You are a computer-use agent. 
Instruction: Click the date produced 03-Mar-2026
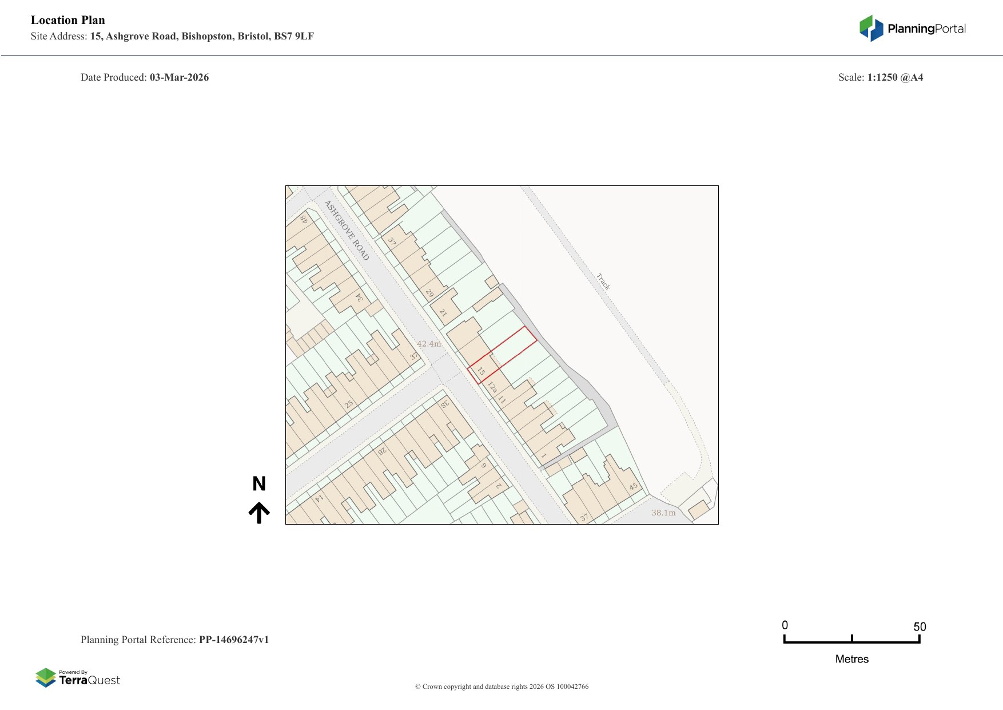179,77
